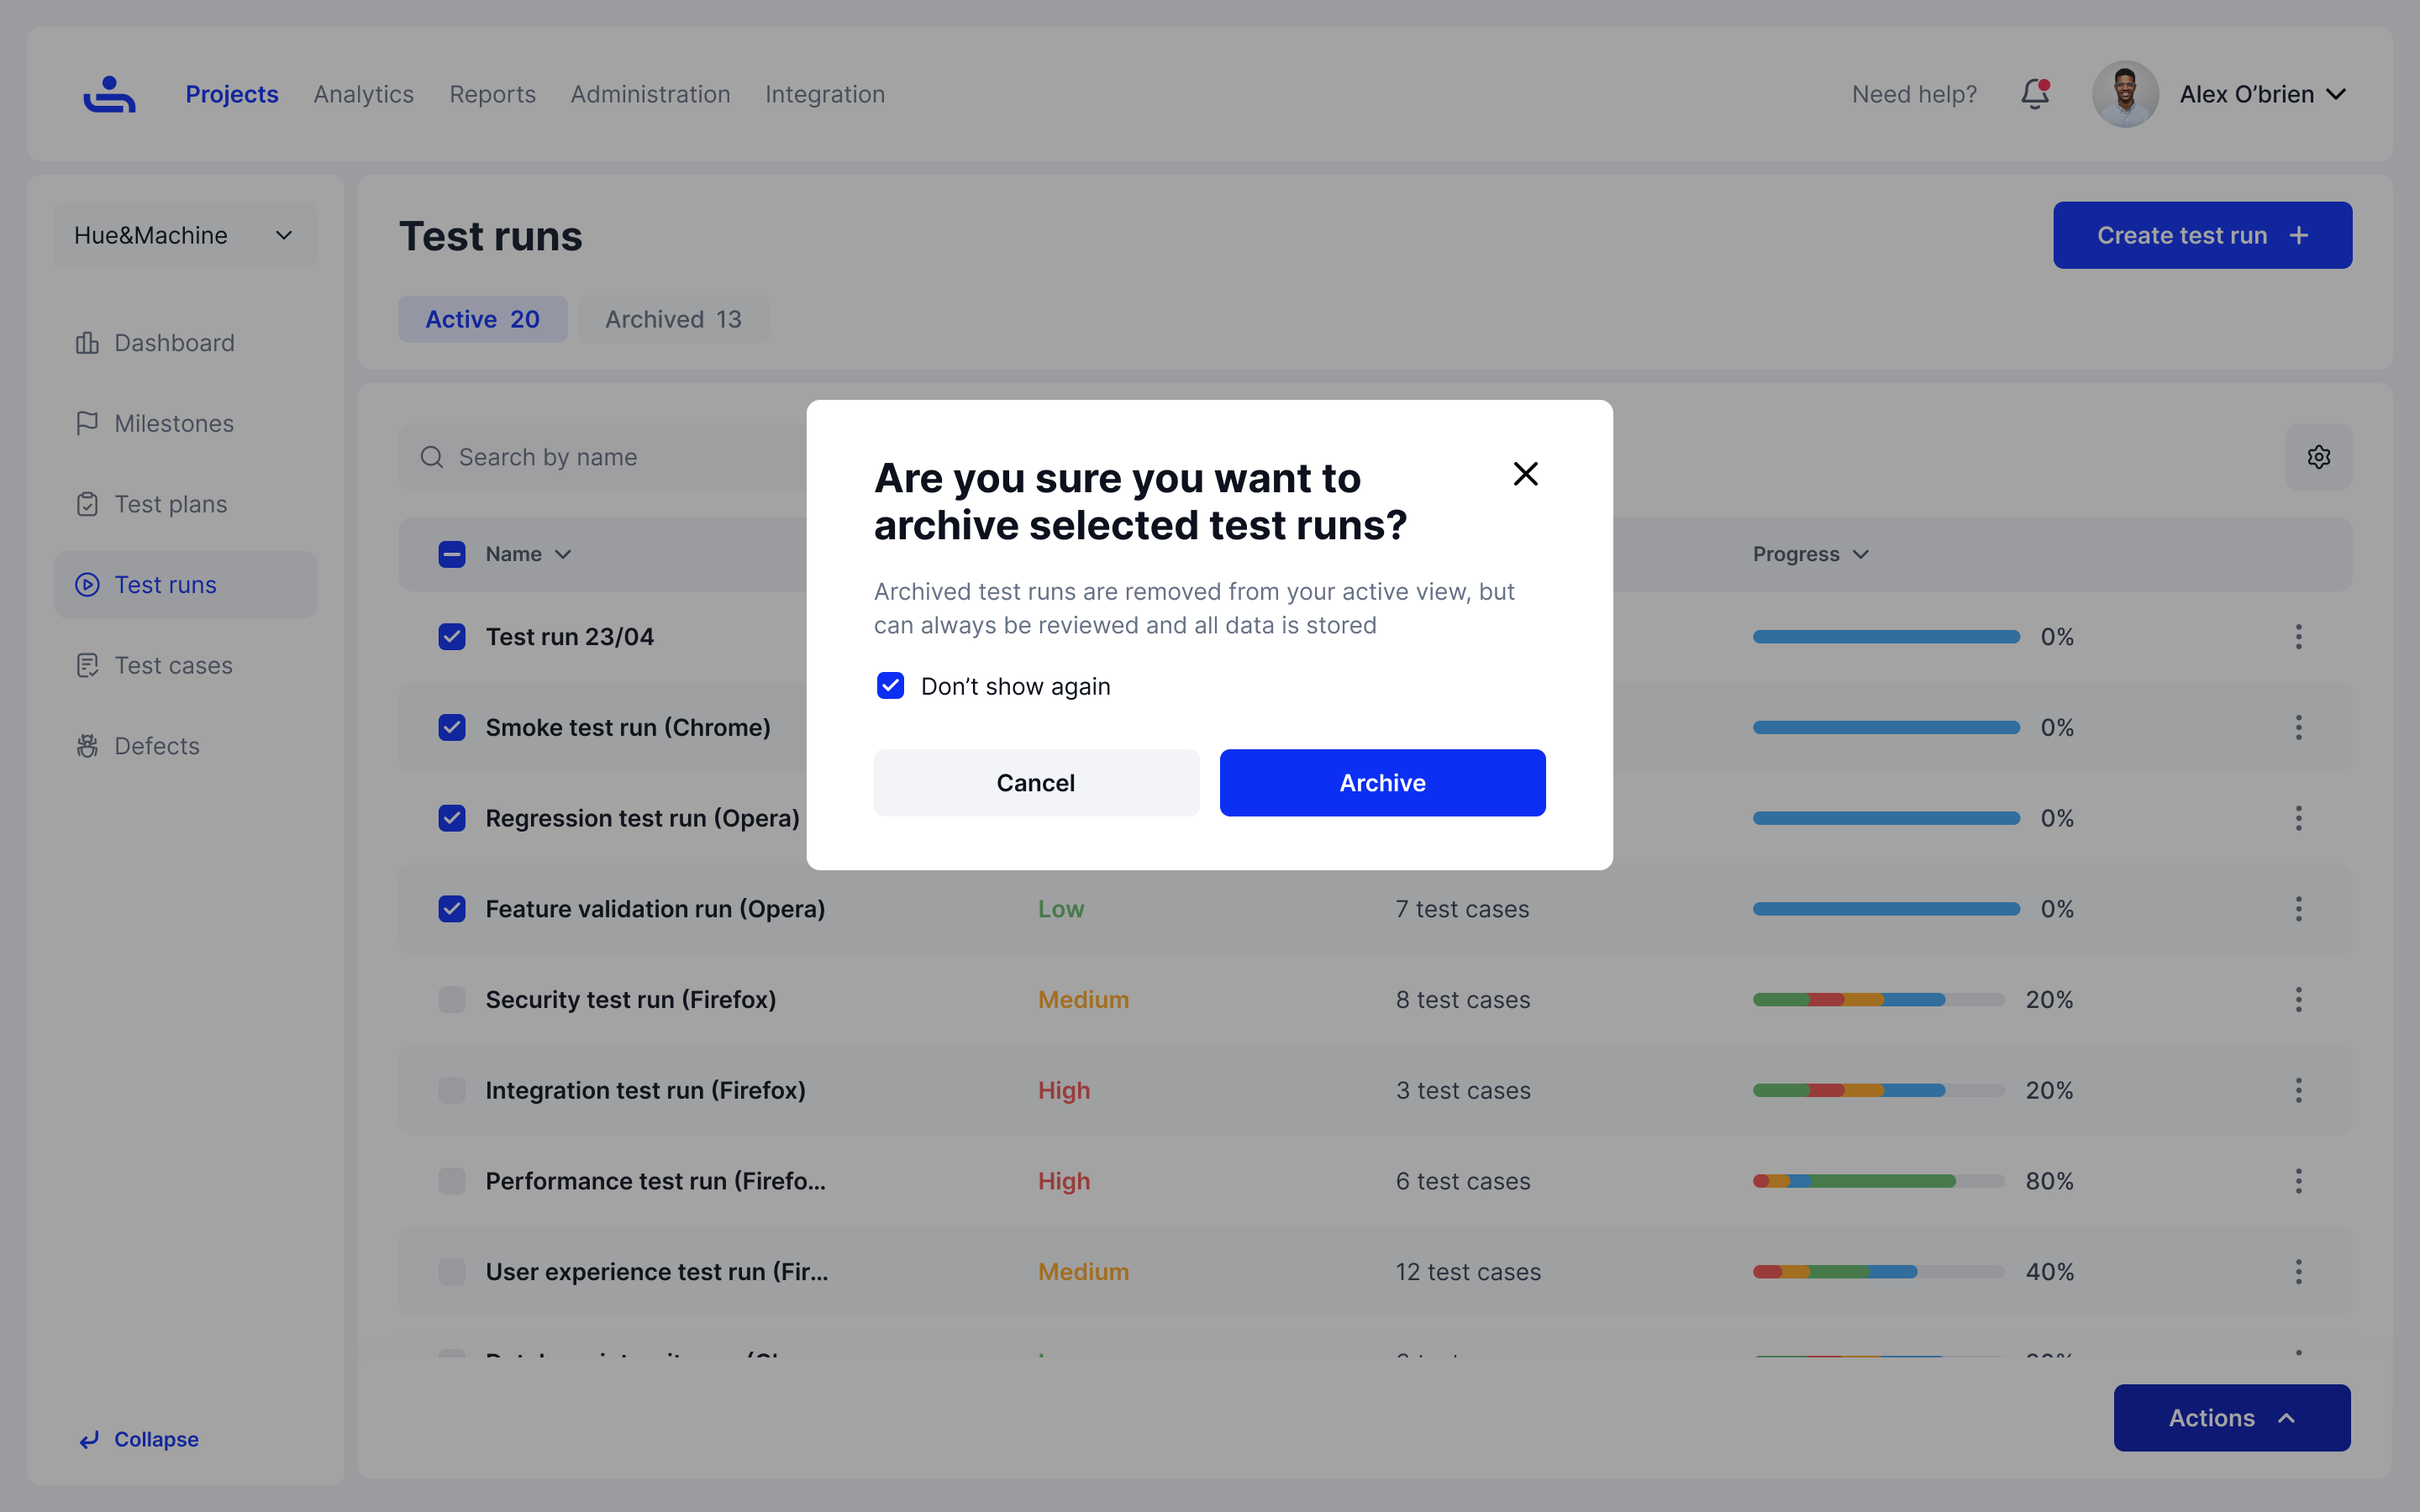Screen dimensions: 2420x1512
Task: Confirm with the Archive button
Action: [1382, 783]
